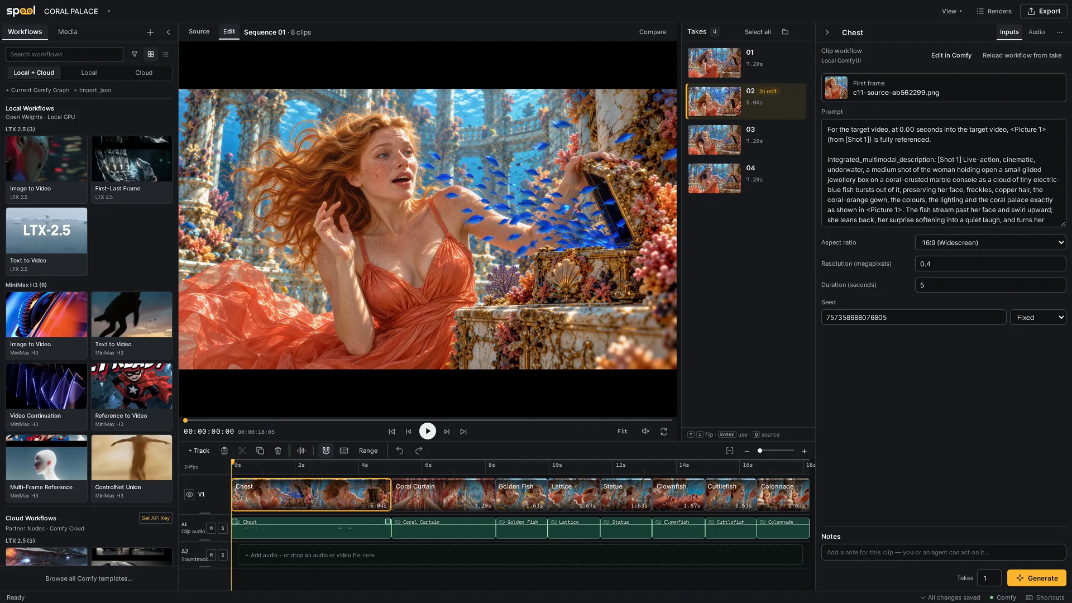1072x603 pixels.
Task: Open Browse all Comfy templates link
Action: [89, 578]
